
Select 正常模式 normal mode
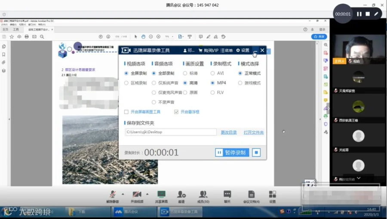pyautogui.click(x=249, y=73)
